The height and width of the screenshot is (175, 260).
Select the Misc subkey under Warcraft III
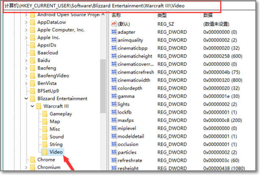[x=55, y=129]
